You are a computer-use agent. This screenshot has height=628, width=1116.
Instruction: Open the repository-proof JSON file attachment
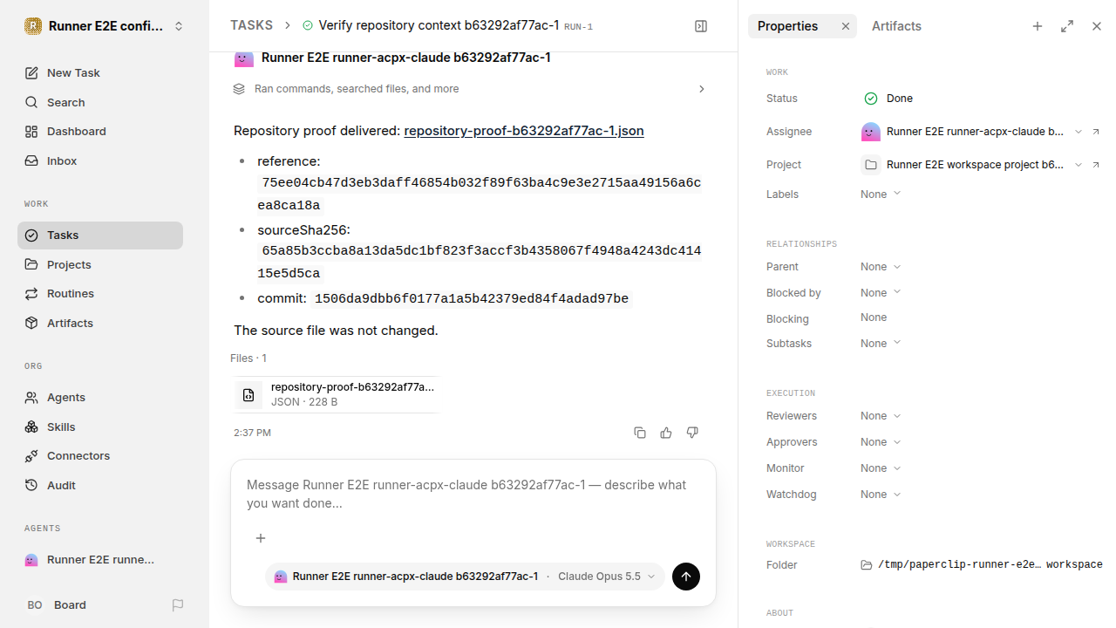[x=336, y=394]
